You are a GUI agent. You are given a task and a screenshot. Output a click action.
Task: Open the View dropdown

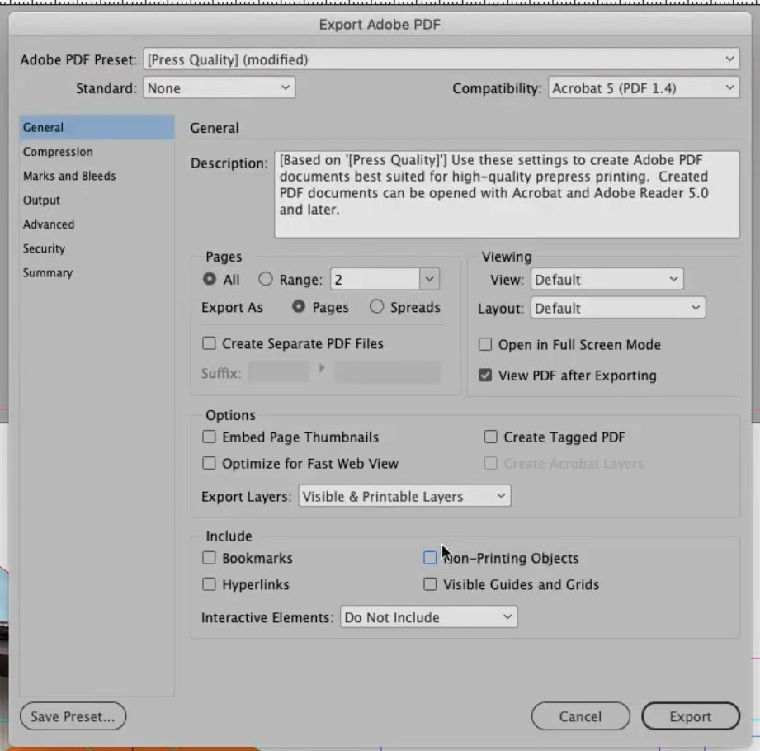pos(607,279)
